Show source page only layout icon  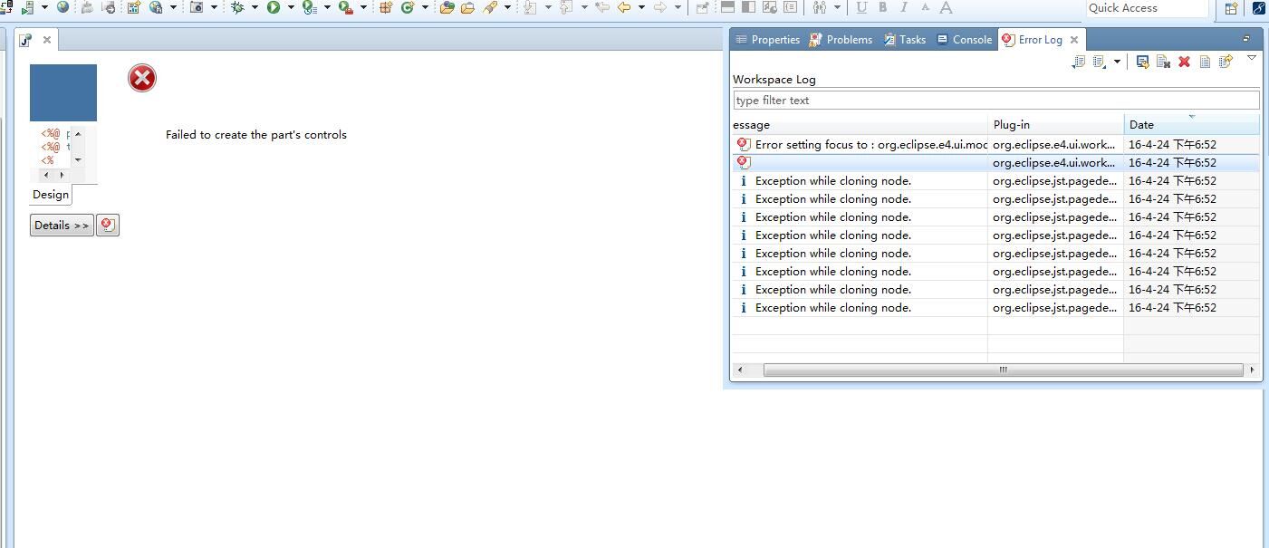pos(791,7)
